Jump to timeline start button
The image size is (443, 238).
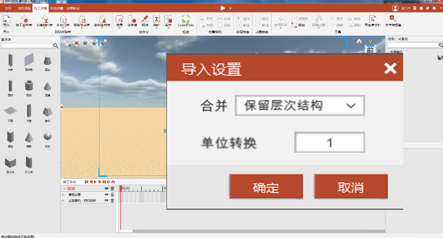tap(87, 182)
